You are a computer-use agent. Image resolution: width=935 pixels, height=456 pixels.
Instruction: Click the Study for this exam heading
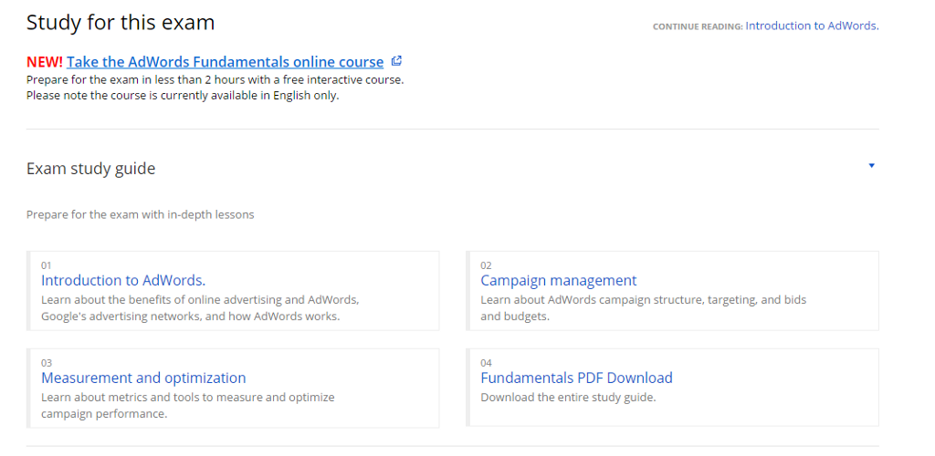(121, 23)
